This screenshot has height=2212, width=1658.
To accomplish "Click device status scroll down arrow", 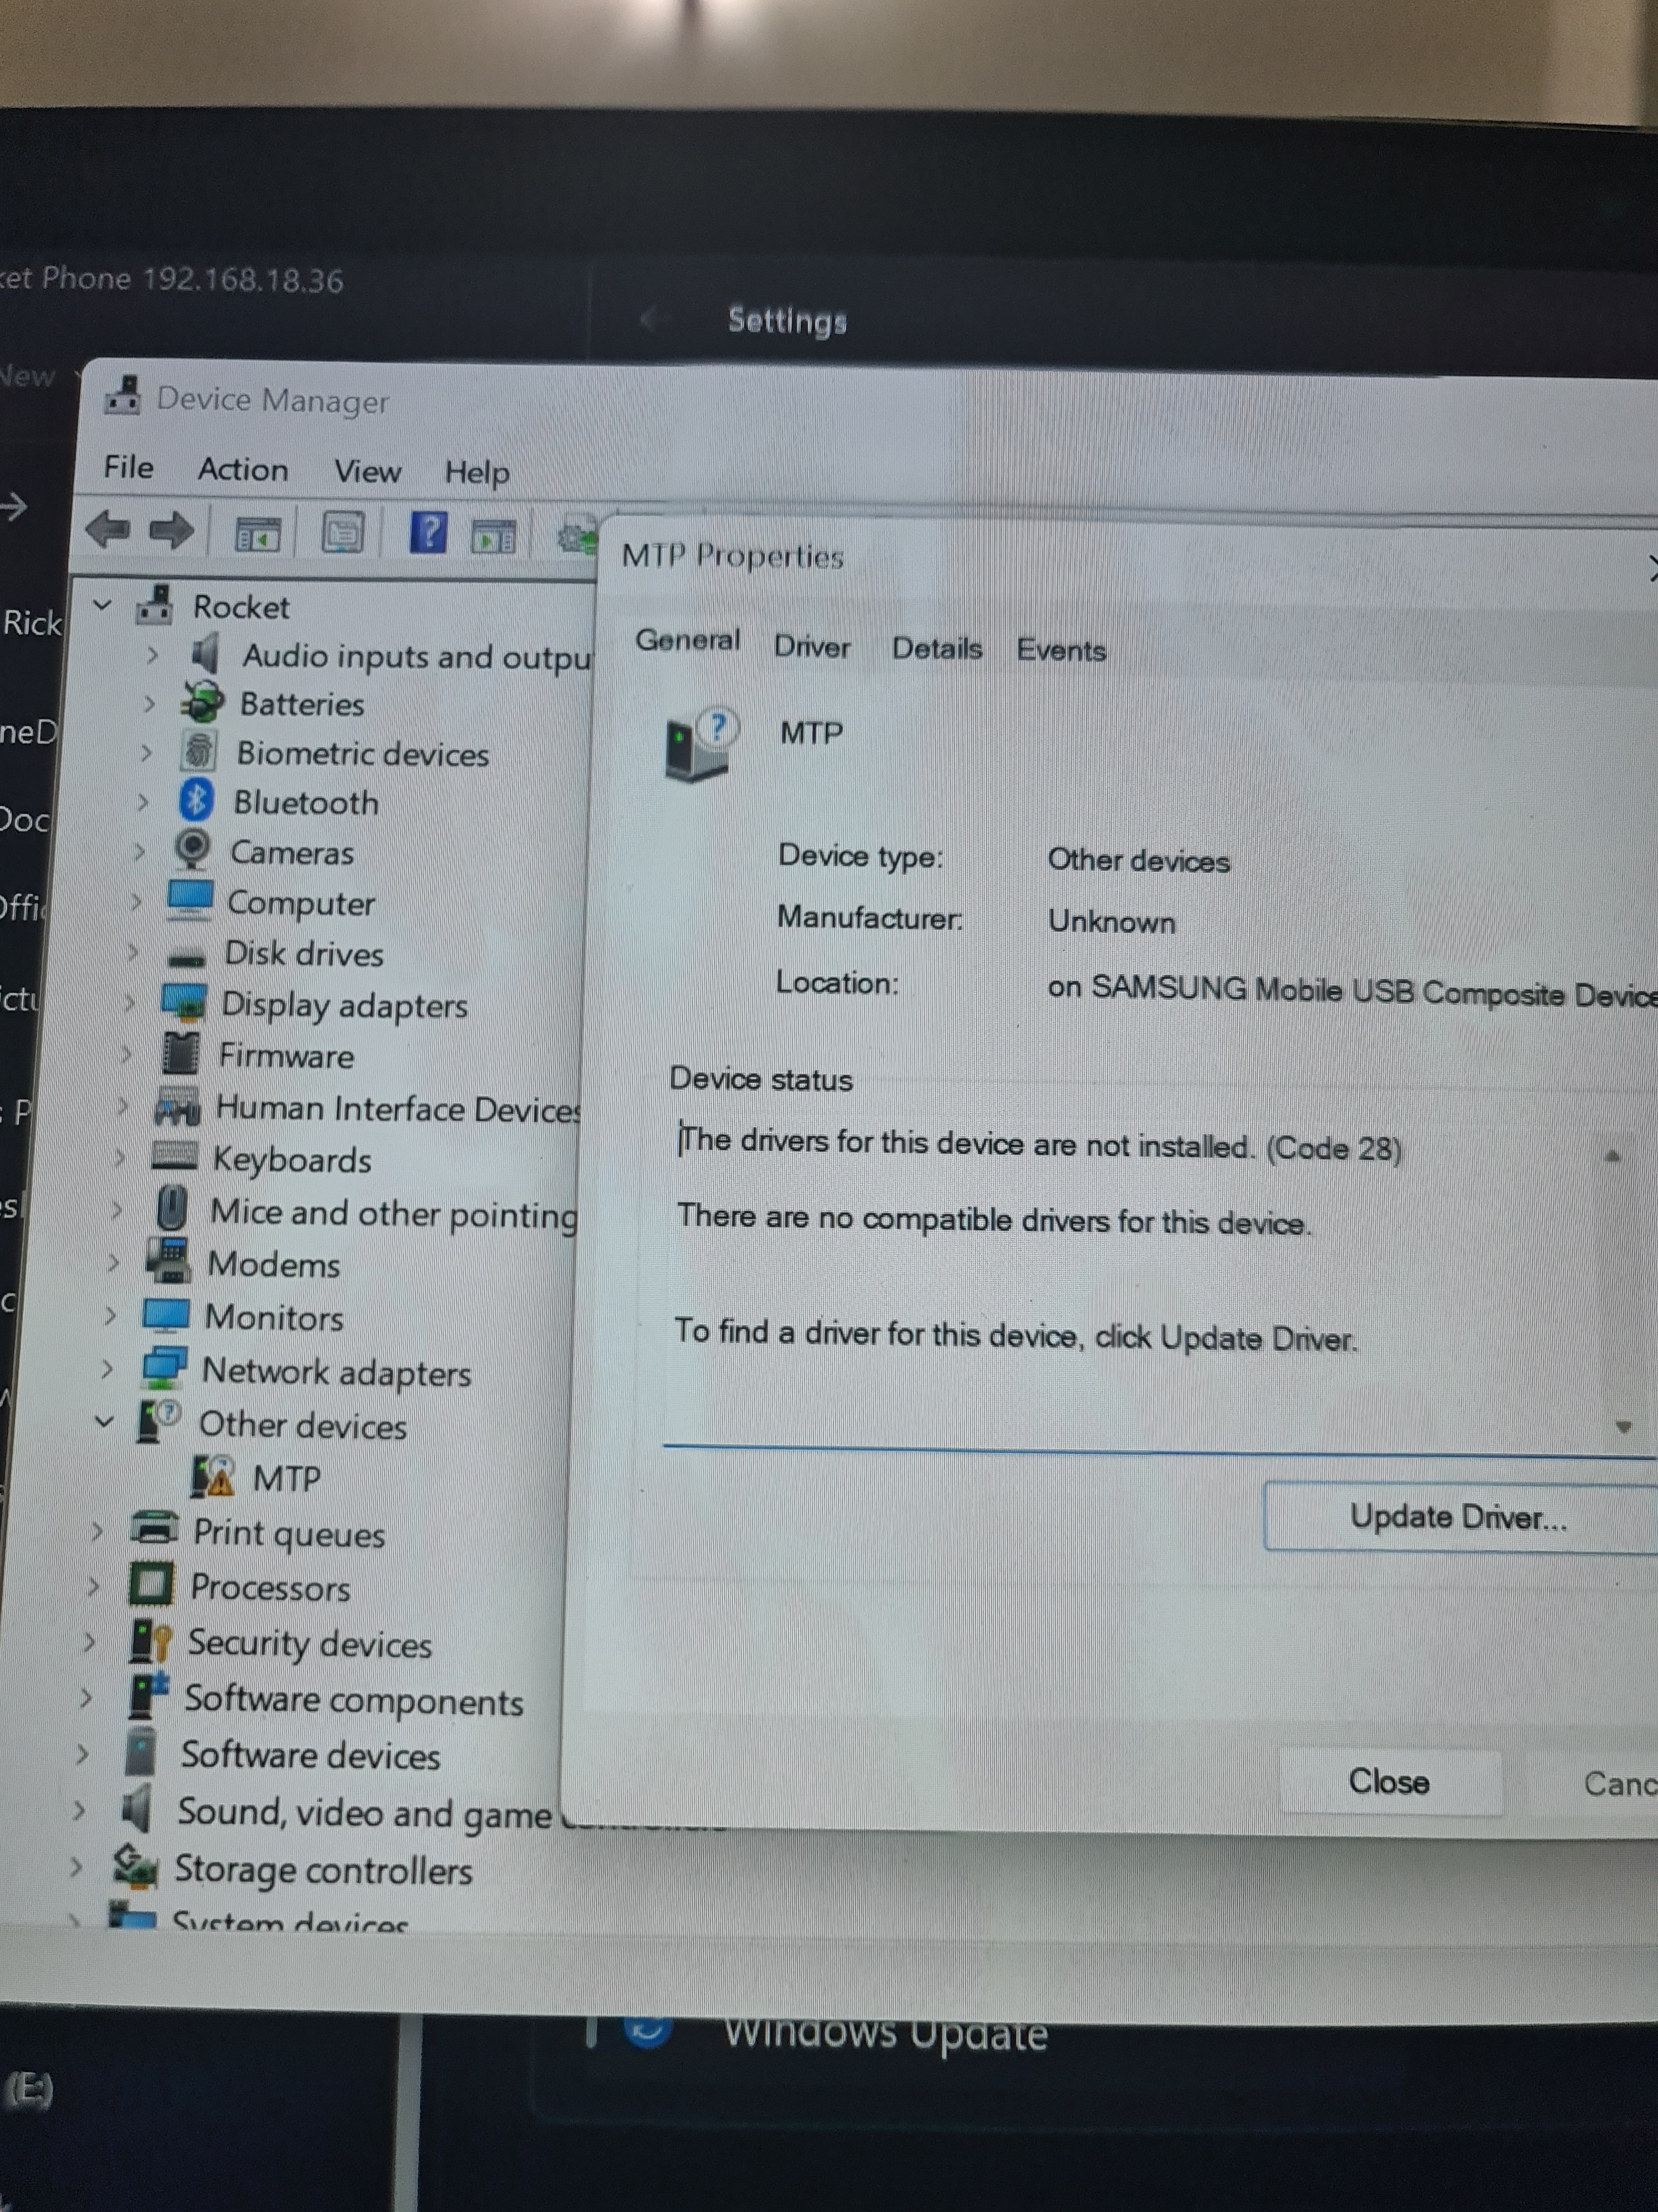I will click(1622, 1427).
